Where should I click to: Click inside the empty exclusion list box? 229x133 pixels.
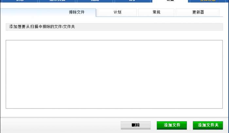(114, 74)
